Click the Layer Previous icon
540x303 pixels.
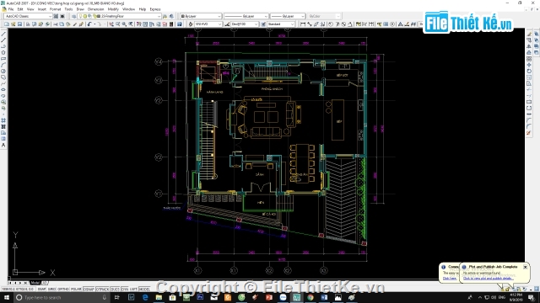tap(171, 16)
